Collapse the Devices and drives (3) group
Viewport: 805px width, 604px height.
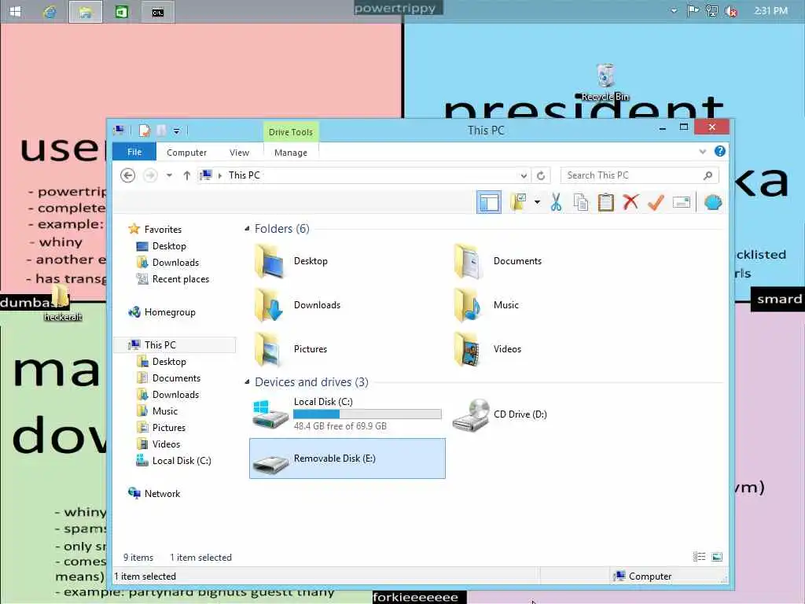point(247,382)
